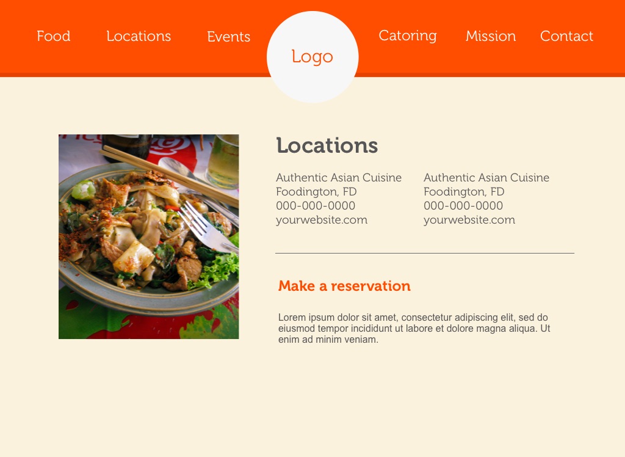Select second Authentic Asian Cuisine title
The height and width of the screenshot is (457, 625).
(x=486, y=178)
